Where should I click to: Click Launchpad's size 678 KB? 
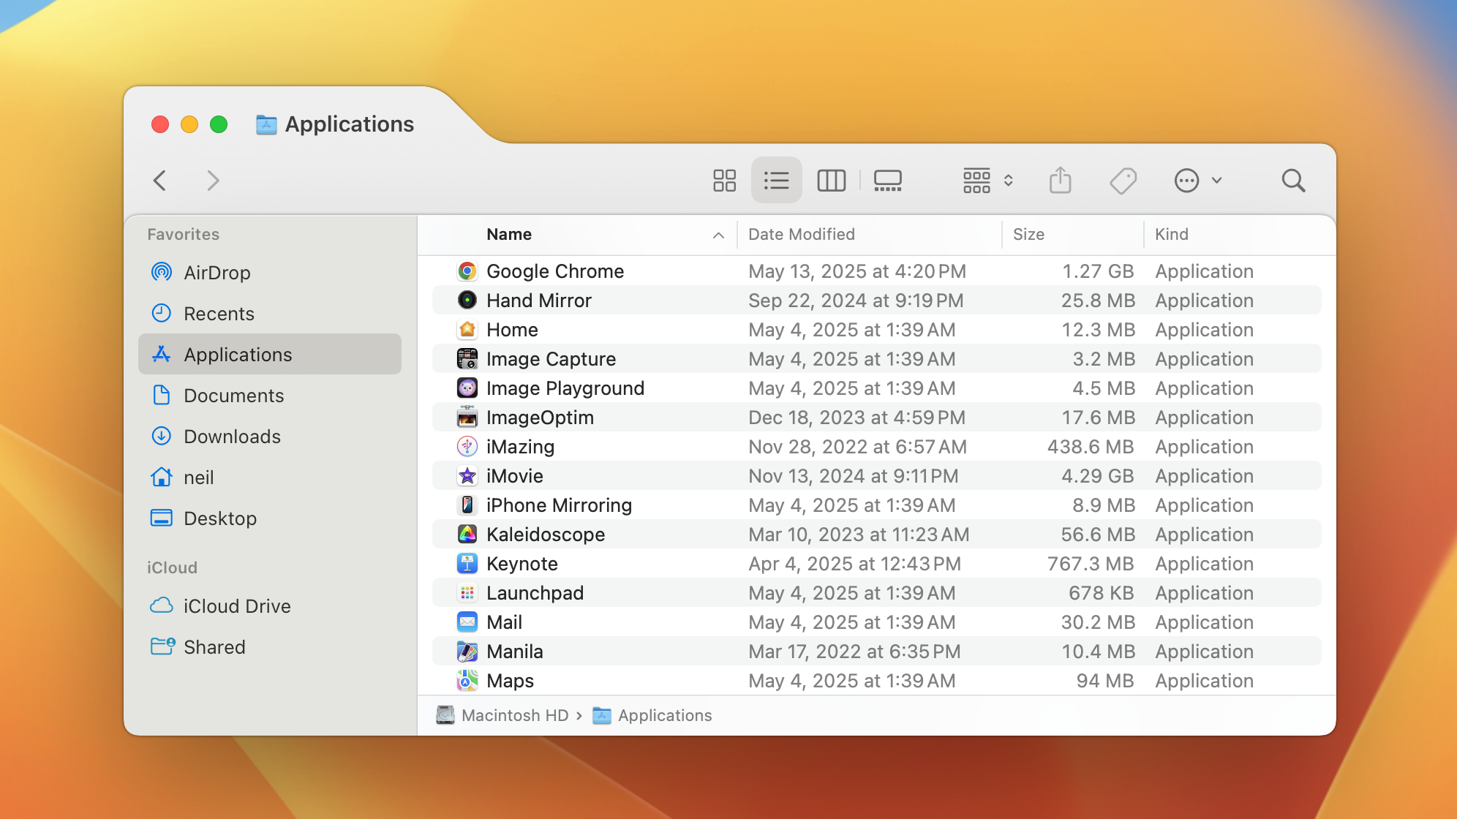1102,593
